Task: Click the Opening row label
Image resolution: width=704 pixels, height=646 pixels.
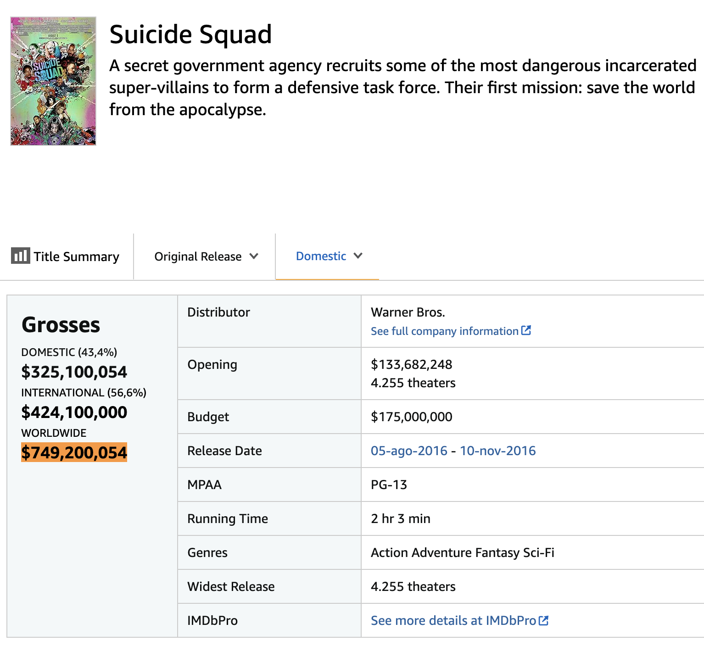Action: point(212,365)
